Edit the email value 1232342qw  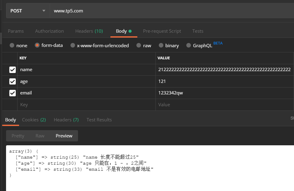(225, 93)
